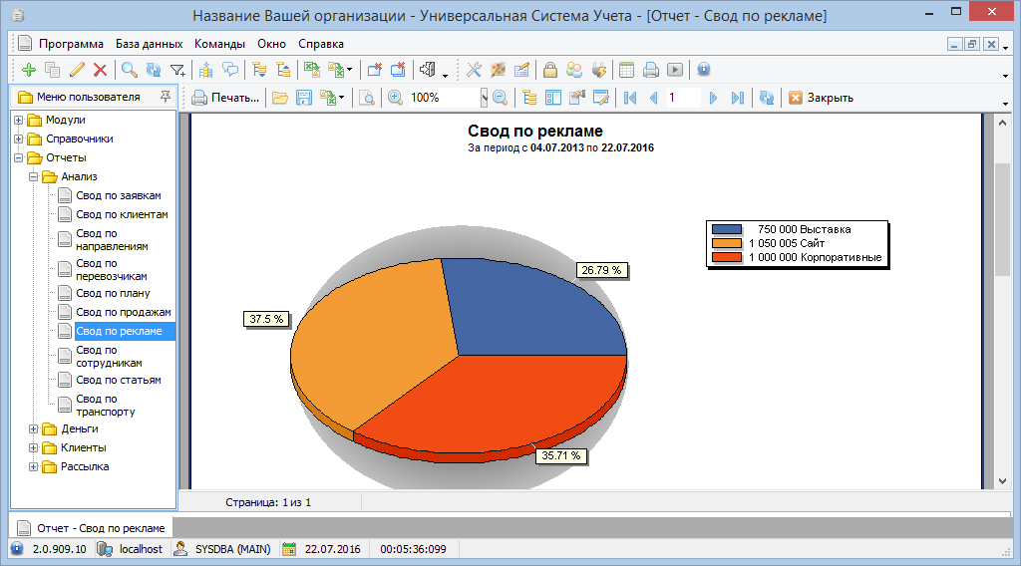1021x566 pixels.
Task: Click the padlock icon in the toolbar
Action: (x=549, y=70)
